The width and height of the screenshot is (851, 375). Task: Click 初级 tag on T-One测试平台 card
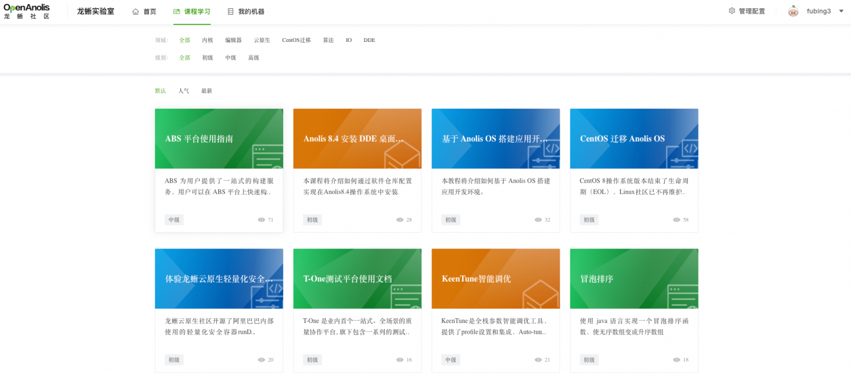coord(312,360)
